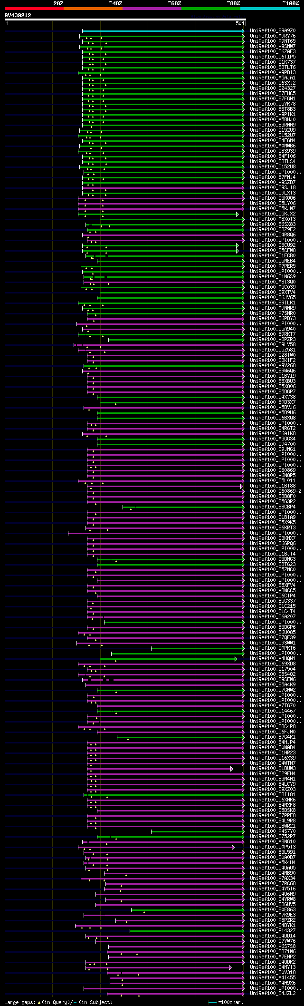
Task: Click the cyan =100char. scale bar
Action: [212, 1003]
